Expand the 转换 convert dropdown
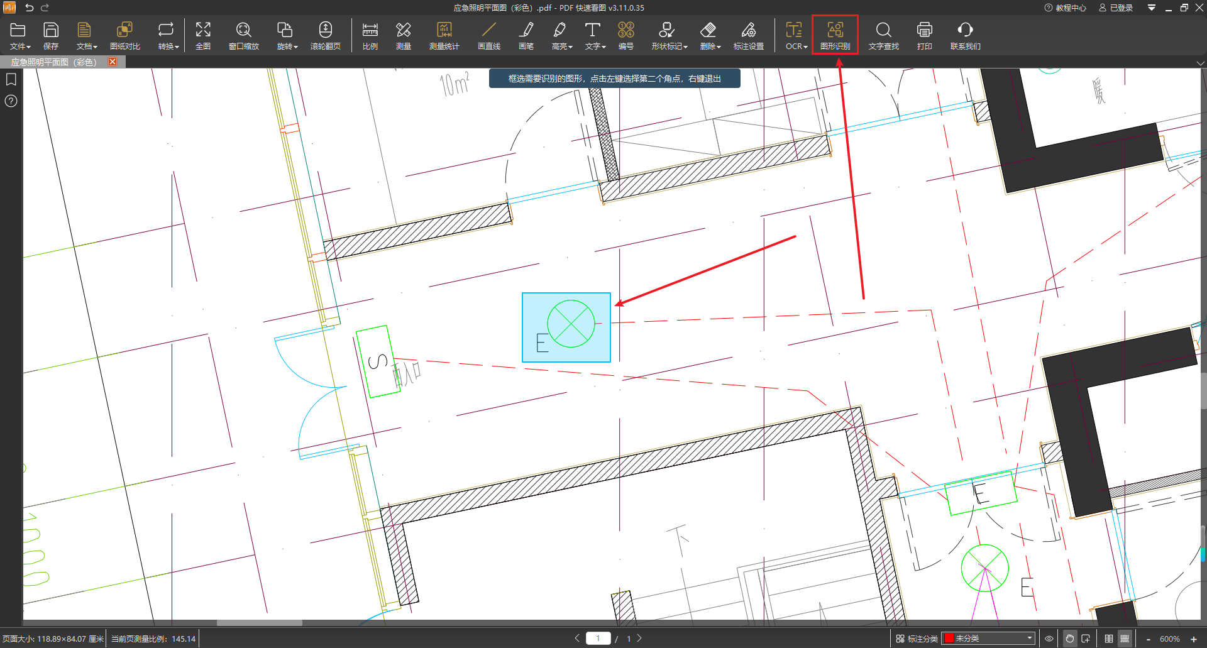 (x=168, y=35)
